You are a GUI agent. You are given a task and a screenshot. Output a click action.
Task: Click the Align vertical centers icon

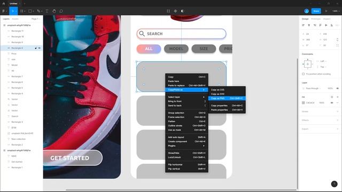pos(326,25)
